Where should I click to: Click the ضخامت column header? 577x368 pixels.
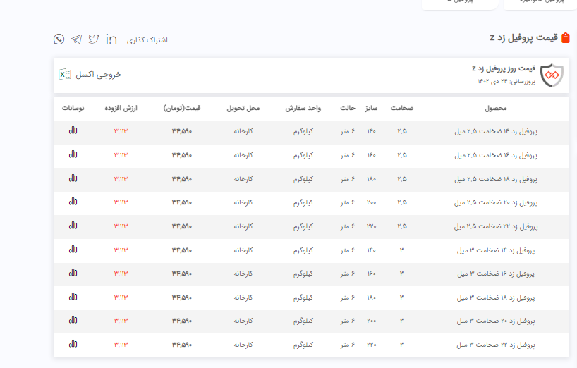[x=402, y=109]
